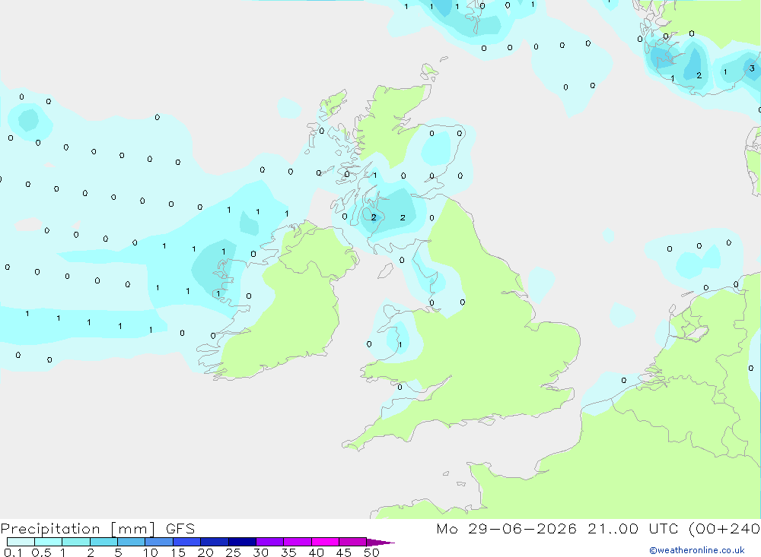Click the "Precipitation [mm]" title text
Viewport: 761px width, 557px height.
tap(78, 529)
